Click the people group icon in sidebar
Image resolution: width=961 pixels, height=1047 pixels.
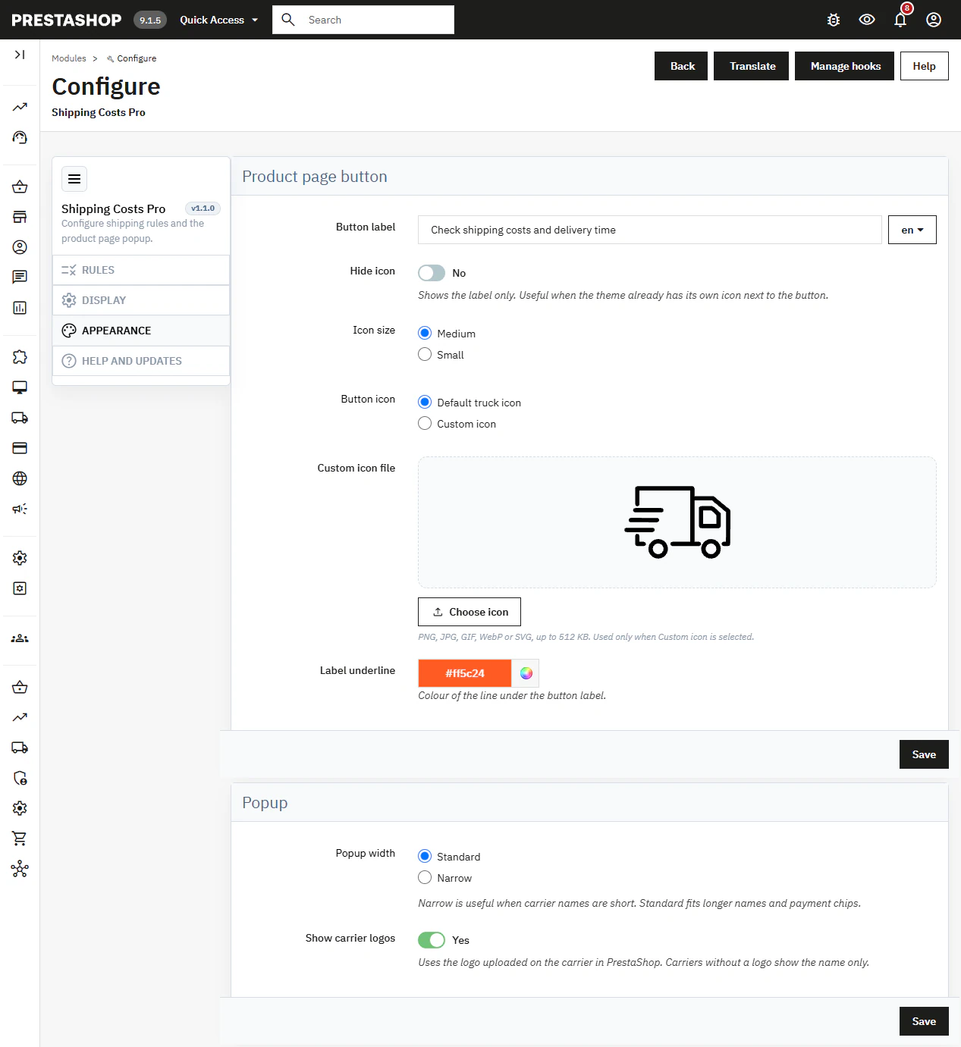20,638
